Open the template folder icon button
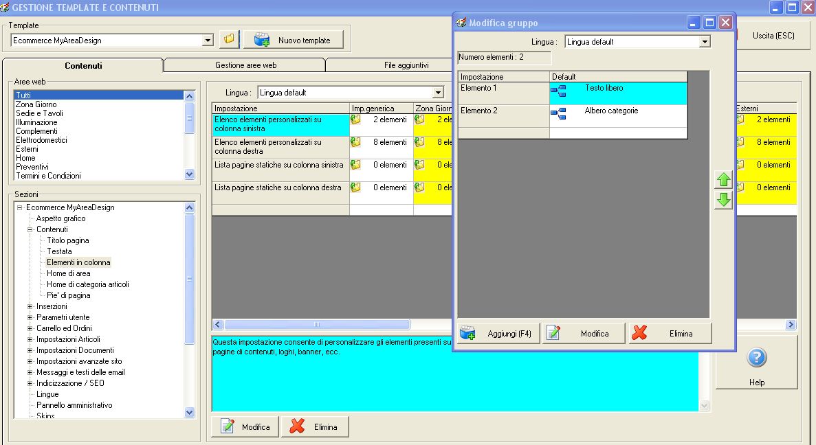The width and height of the screenshot is (816, 445). click(229, 40)
